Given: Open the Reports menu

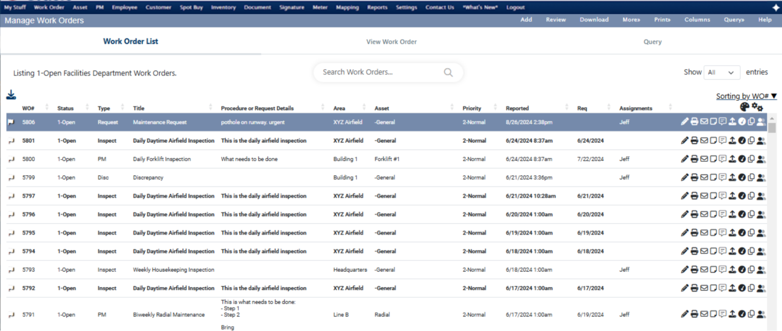Looking at the screenshot, I should [x=377, y=7].
